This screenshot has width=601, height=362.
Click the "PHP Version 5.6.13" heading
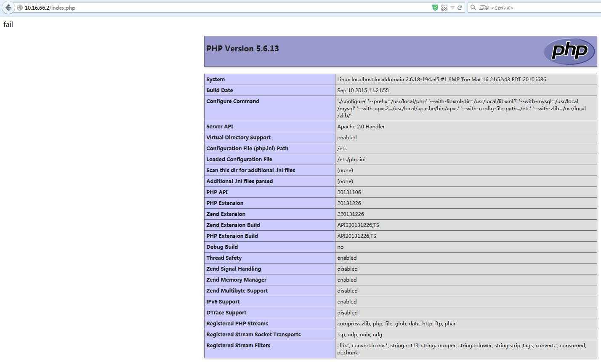(242, 48)
